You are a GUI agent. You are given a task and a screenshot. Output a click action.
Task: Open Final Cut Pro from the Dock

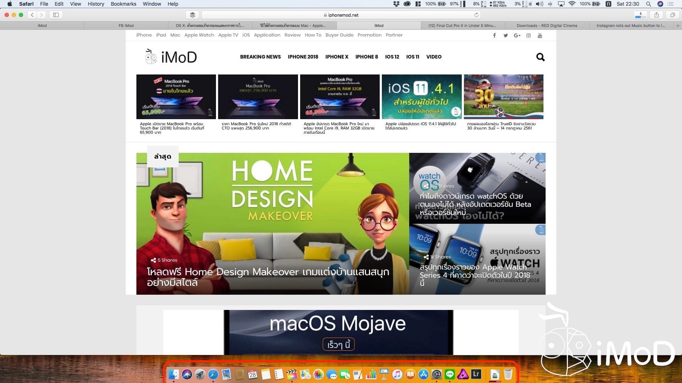[292, 375]
